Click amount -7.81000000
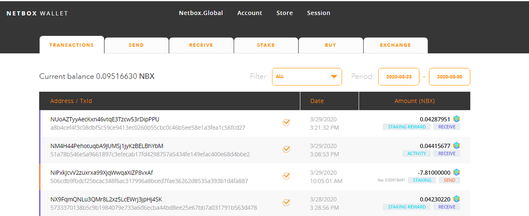The height and width of the screenshot is (216, 529). pos(434,172)
